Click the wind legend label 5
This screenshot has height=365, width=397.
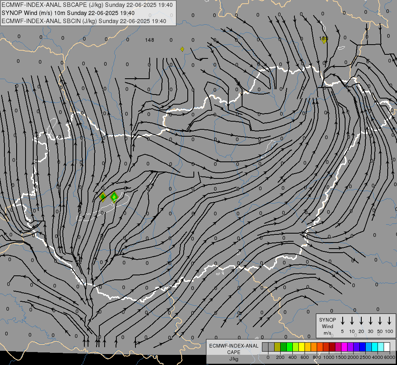pos(342,331)
